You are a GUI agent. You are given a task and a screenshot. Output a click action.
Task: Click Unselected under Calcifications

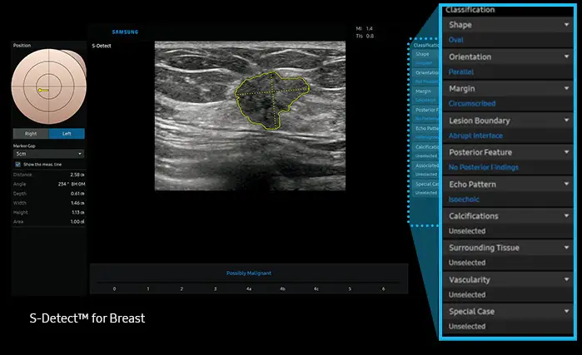point(467,231)
